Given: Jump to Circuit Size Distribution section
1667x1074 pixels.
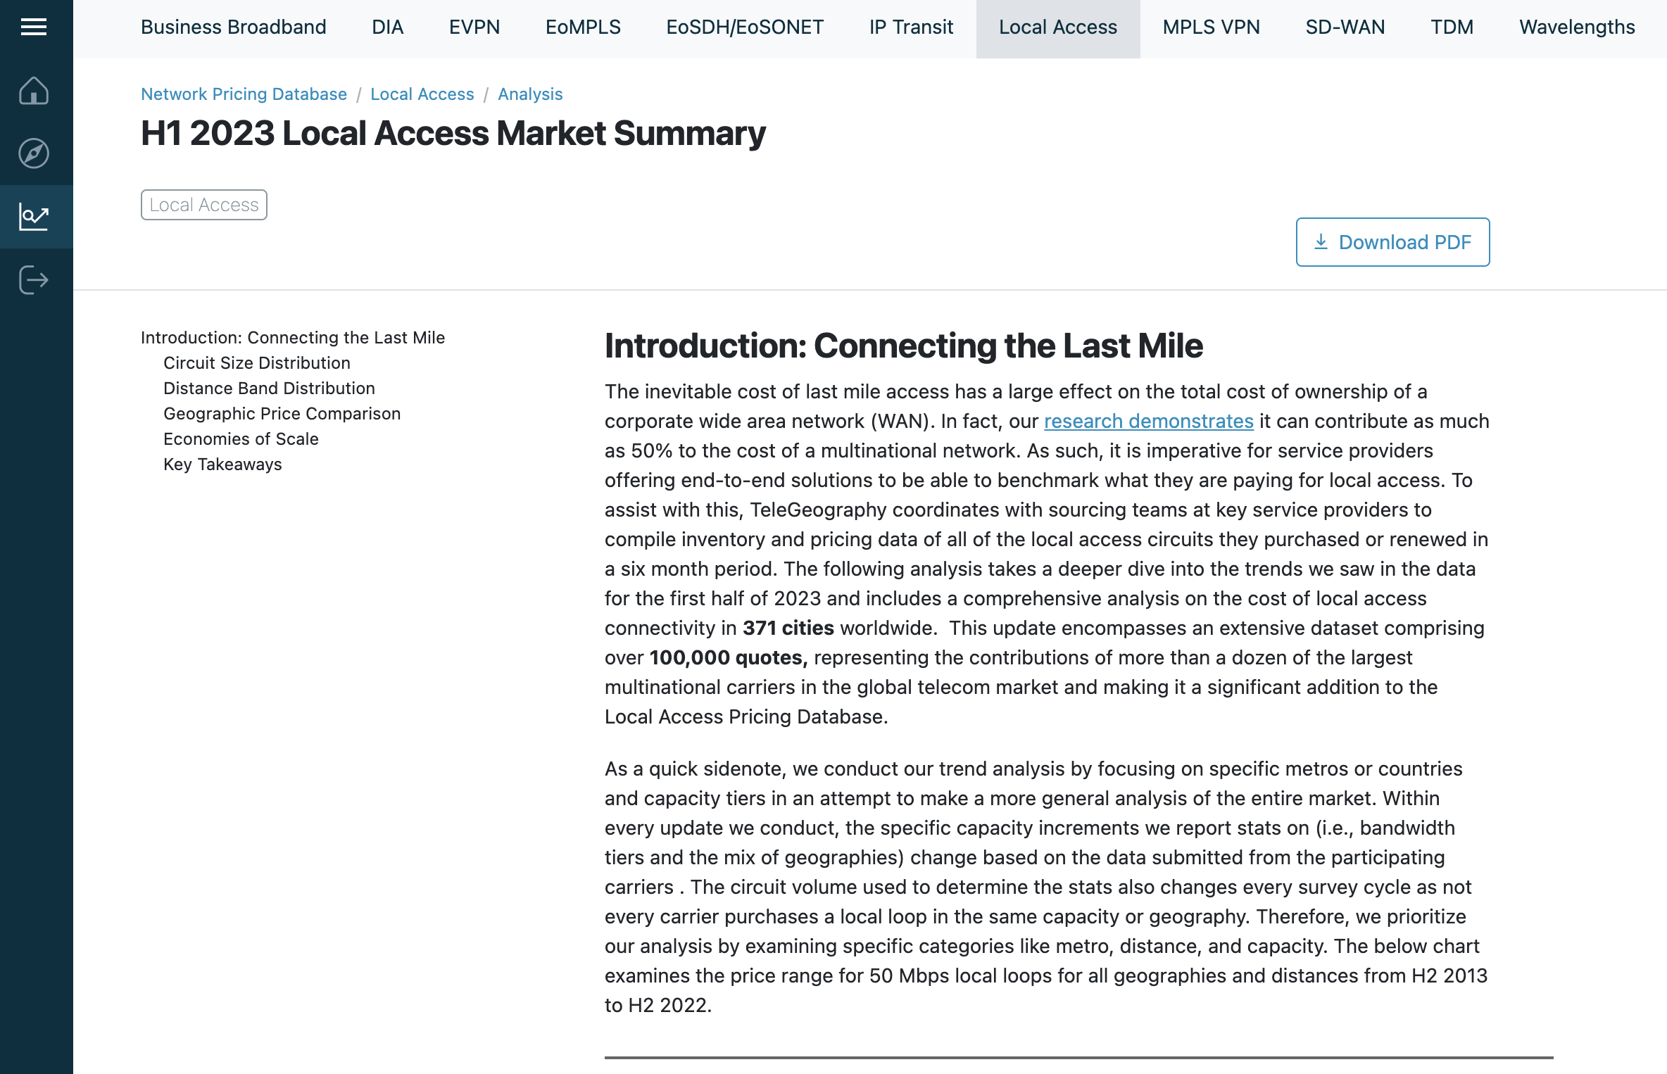Looking at the screenshot, I should click(256, 363).
